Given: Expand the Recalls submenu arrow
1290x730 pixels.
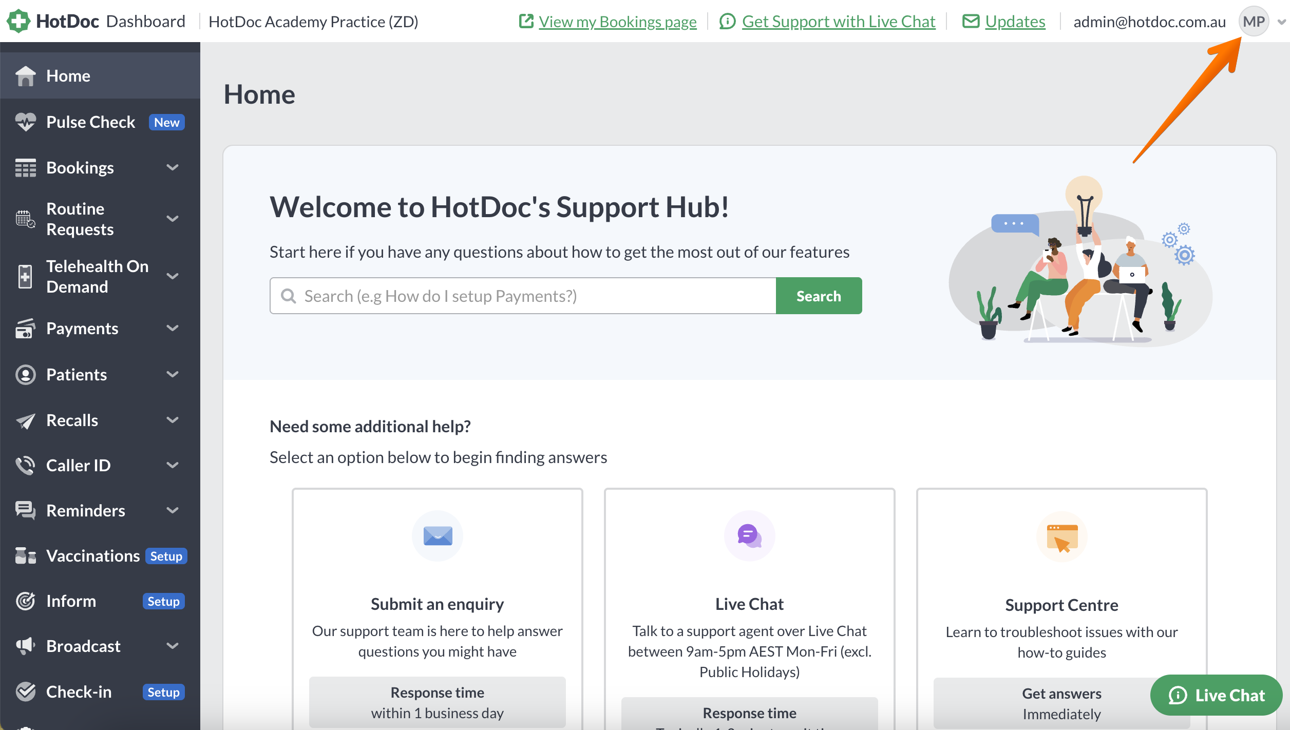Looking at the screenshot, I should [x=173, y=420].
